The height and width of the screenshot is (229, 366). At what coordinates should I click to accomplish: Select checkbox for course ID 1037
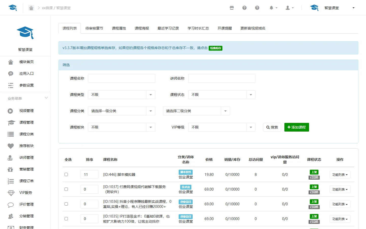point(66,189)
